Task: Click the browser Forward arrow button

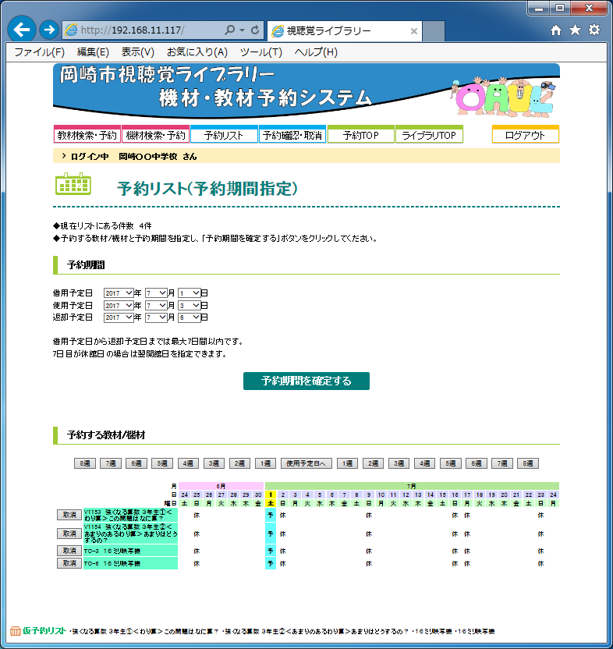Action: point(48,30)
